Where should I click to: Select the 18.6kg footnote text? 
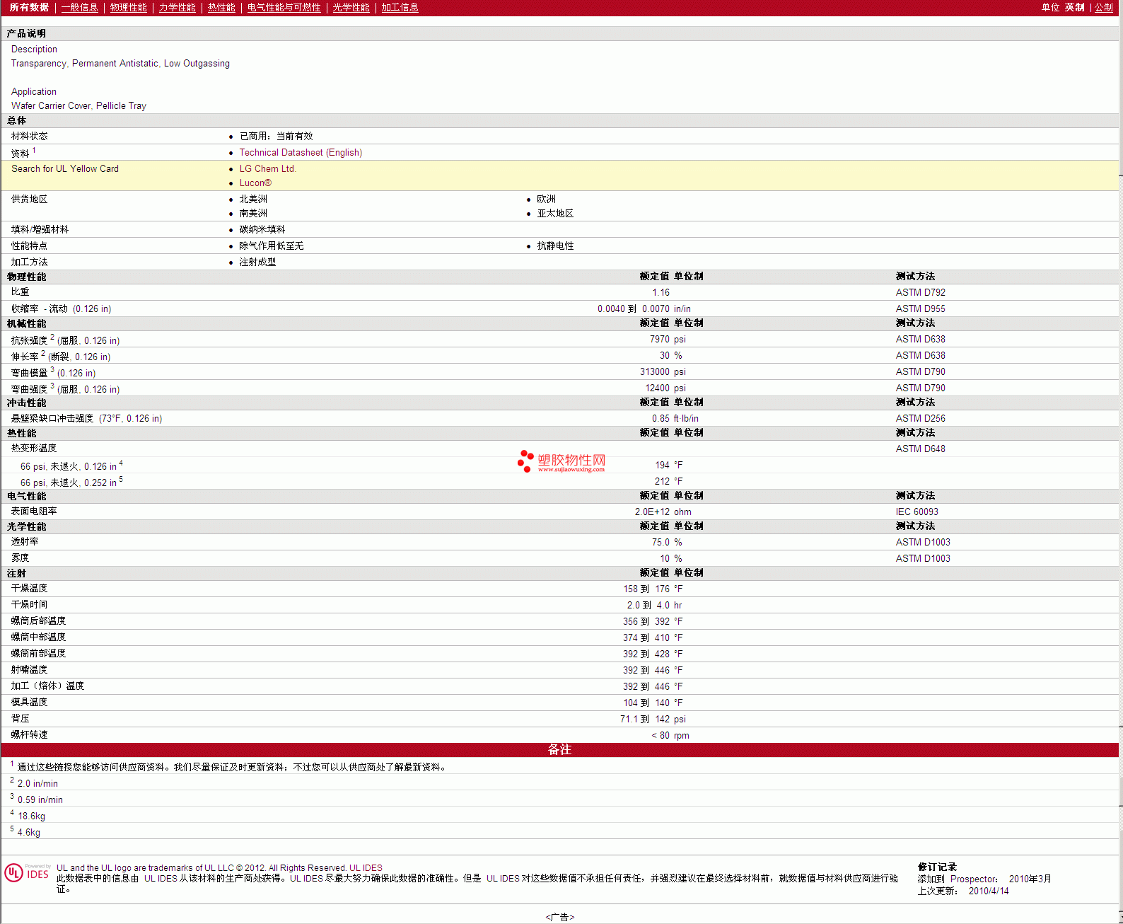click(31, 816)
